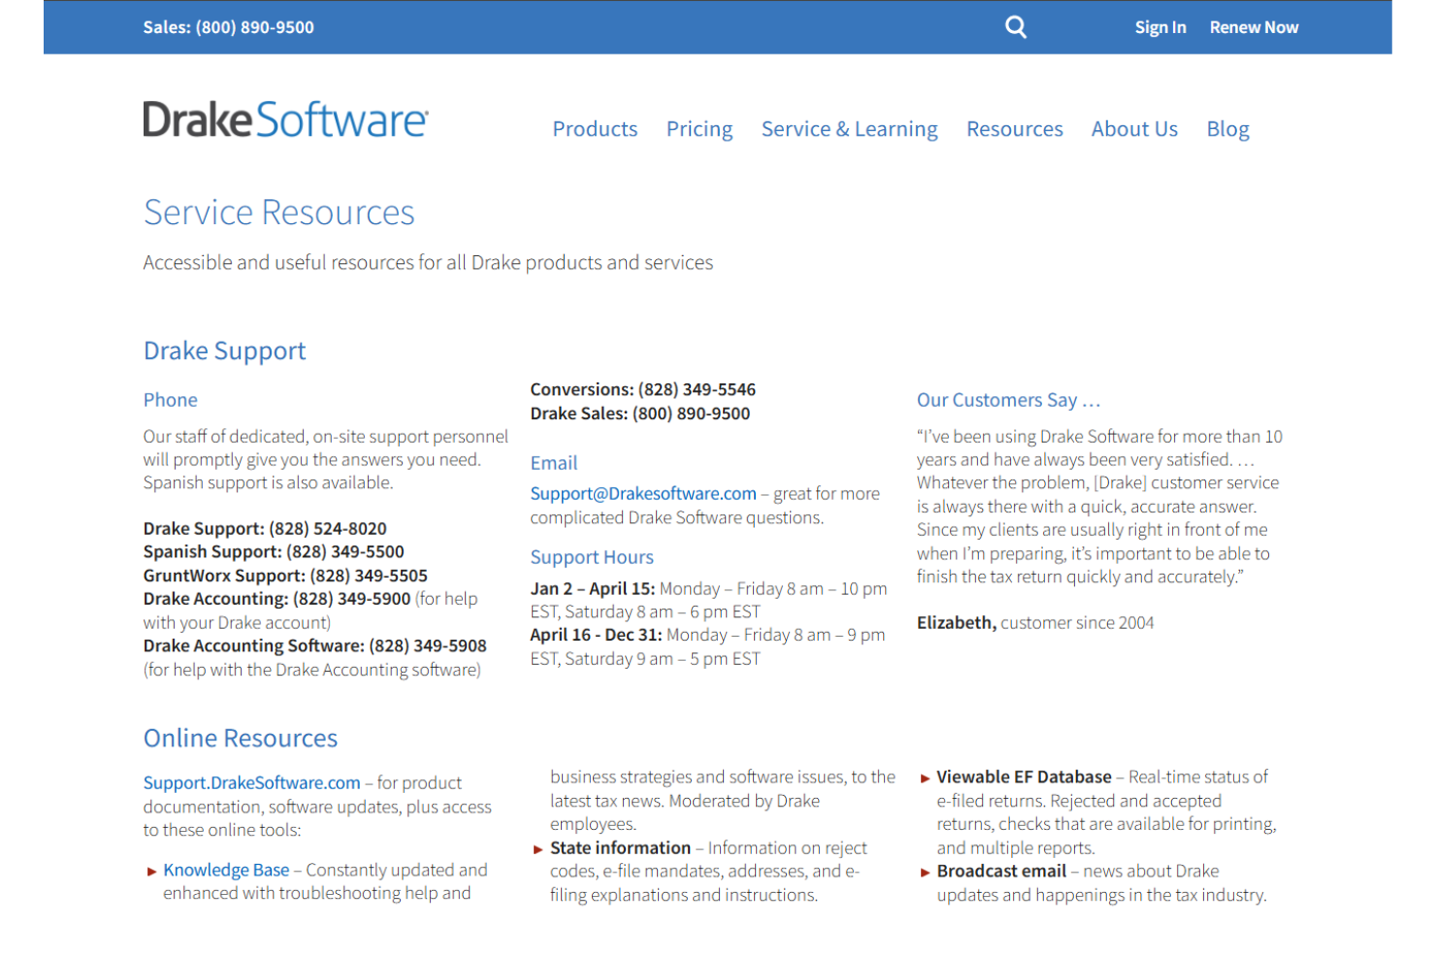Click Renew Now in top bar
The width and height of the screenshot is (1436, 958).
1254,27
